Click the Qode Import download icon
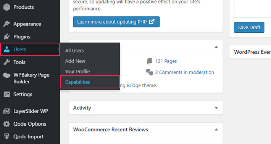 (7, 136)
